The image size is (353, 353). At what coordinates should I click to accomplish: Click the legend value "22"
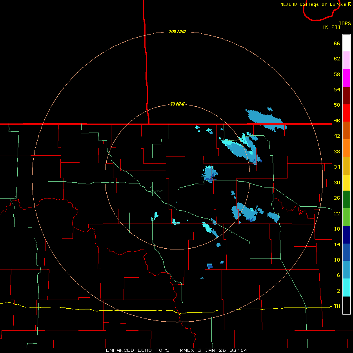tap(337, 213)
